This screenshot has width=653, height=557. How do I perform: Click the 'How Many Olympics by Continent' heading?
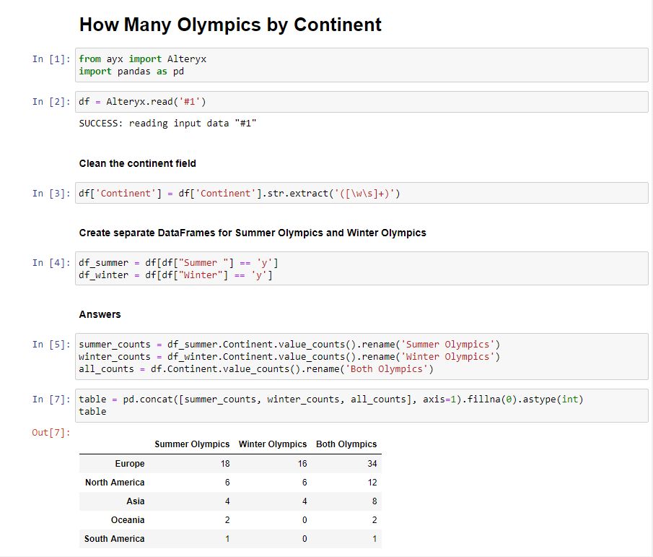pyautogui.click(x=230, y=25)
